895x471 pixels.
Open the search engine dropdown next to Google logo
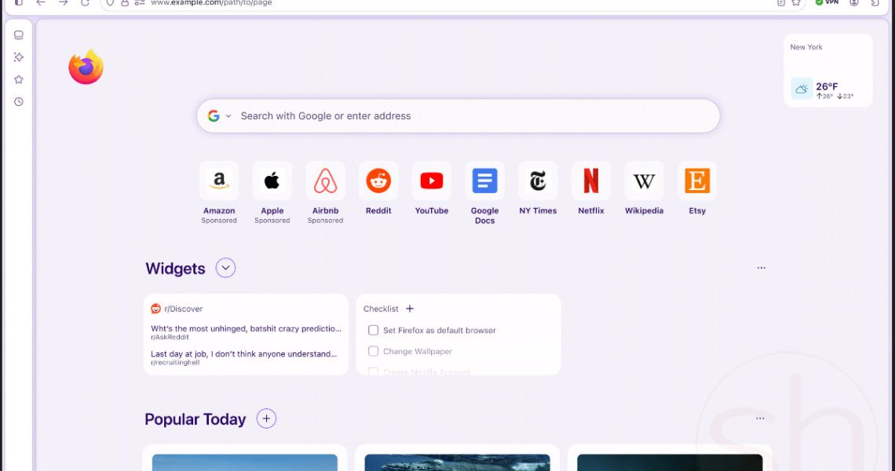(x=228, y=116)
